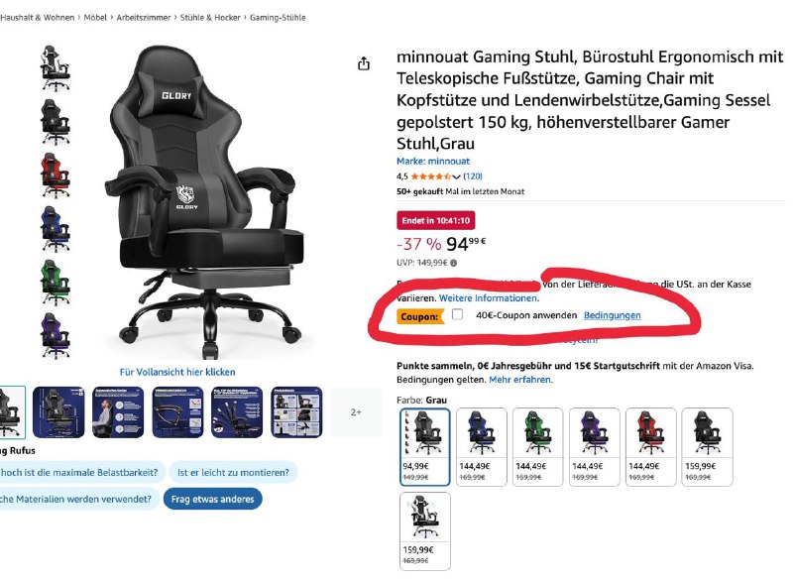Click the UVP info icon
The image size is (793, 580).
[454, 263]
